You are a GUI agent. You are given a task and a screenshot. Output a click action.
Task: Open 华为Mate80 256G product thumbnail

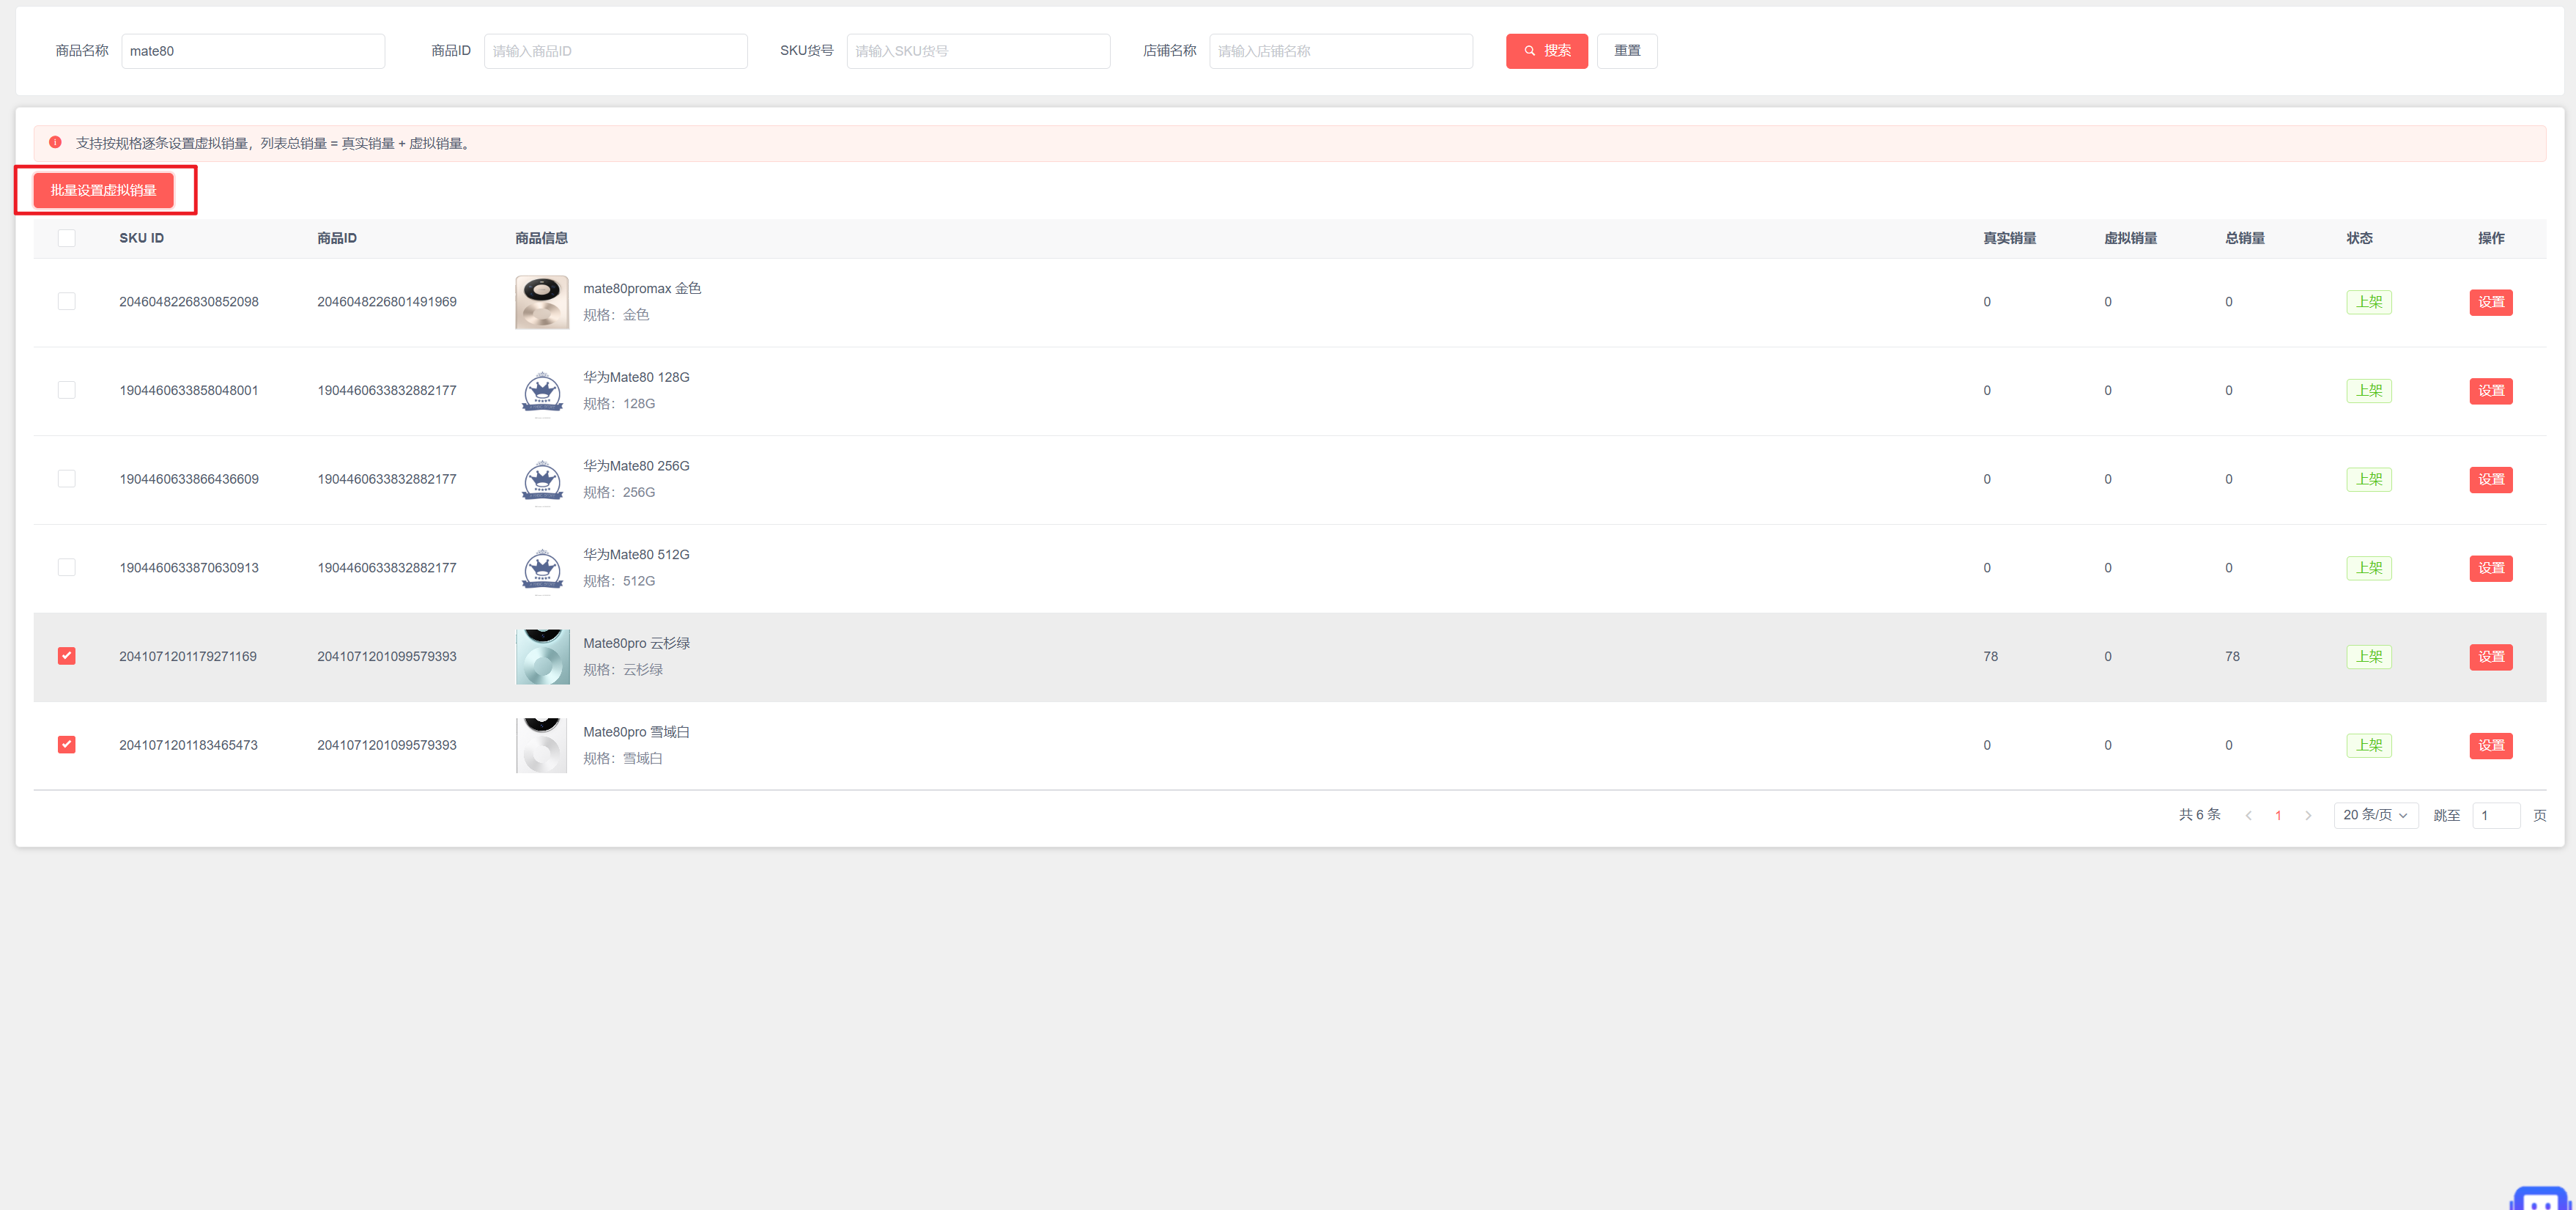point(542,480)
